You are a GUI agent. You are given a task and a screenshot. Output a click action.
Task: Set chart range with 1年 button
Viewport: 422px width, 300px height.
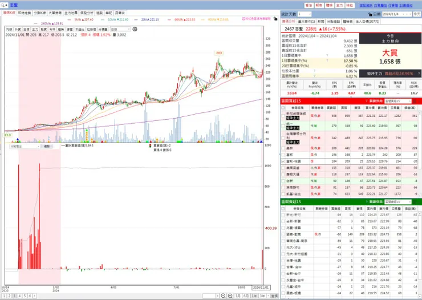pos(254,296)
